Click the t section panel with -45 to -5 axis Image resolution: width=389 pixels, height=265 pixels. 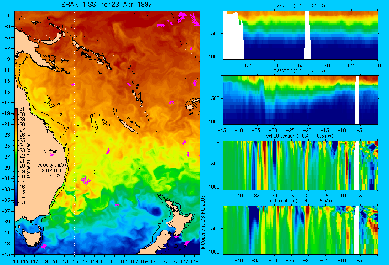coord(300,100)
